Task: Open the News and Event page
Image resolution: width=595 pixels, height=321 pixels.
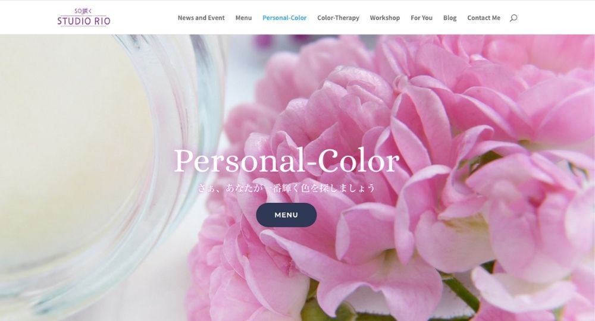Action: [201, 18]
